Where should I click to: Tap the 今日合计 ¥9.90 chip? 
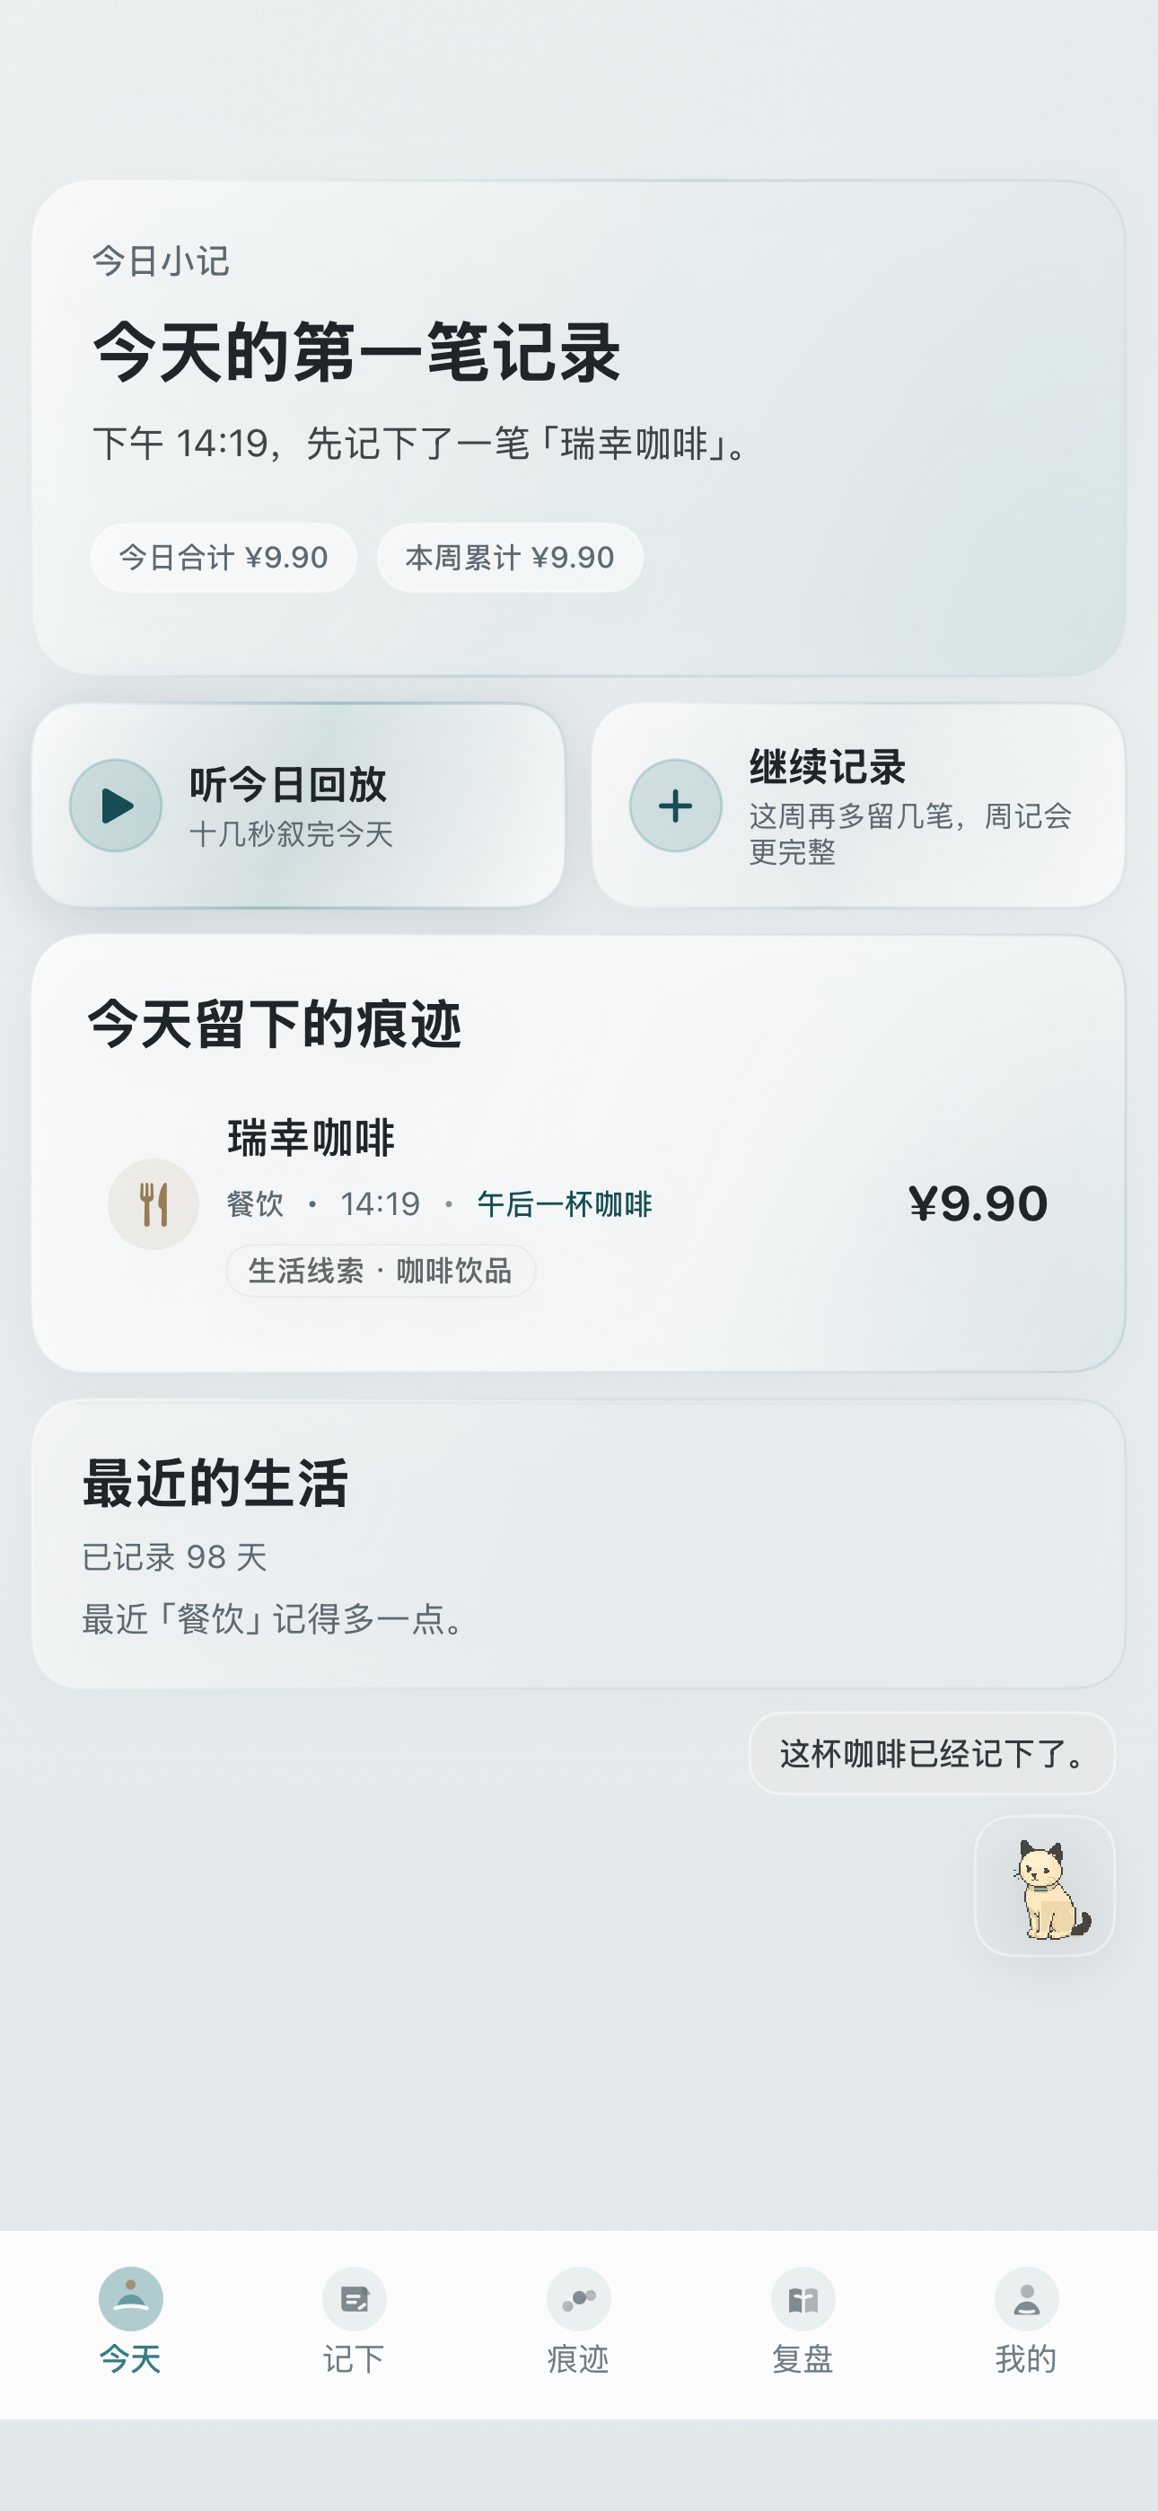[x=224, y=558]
